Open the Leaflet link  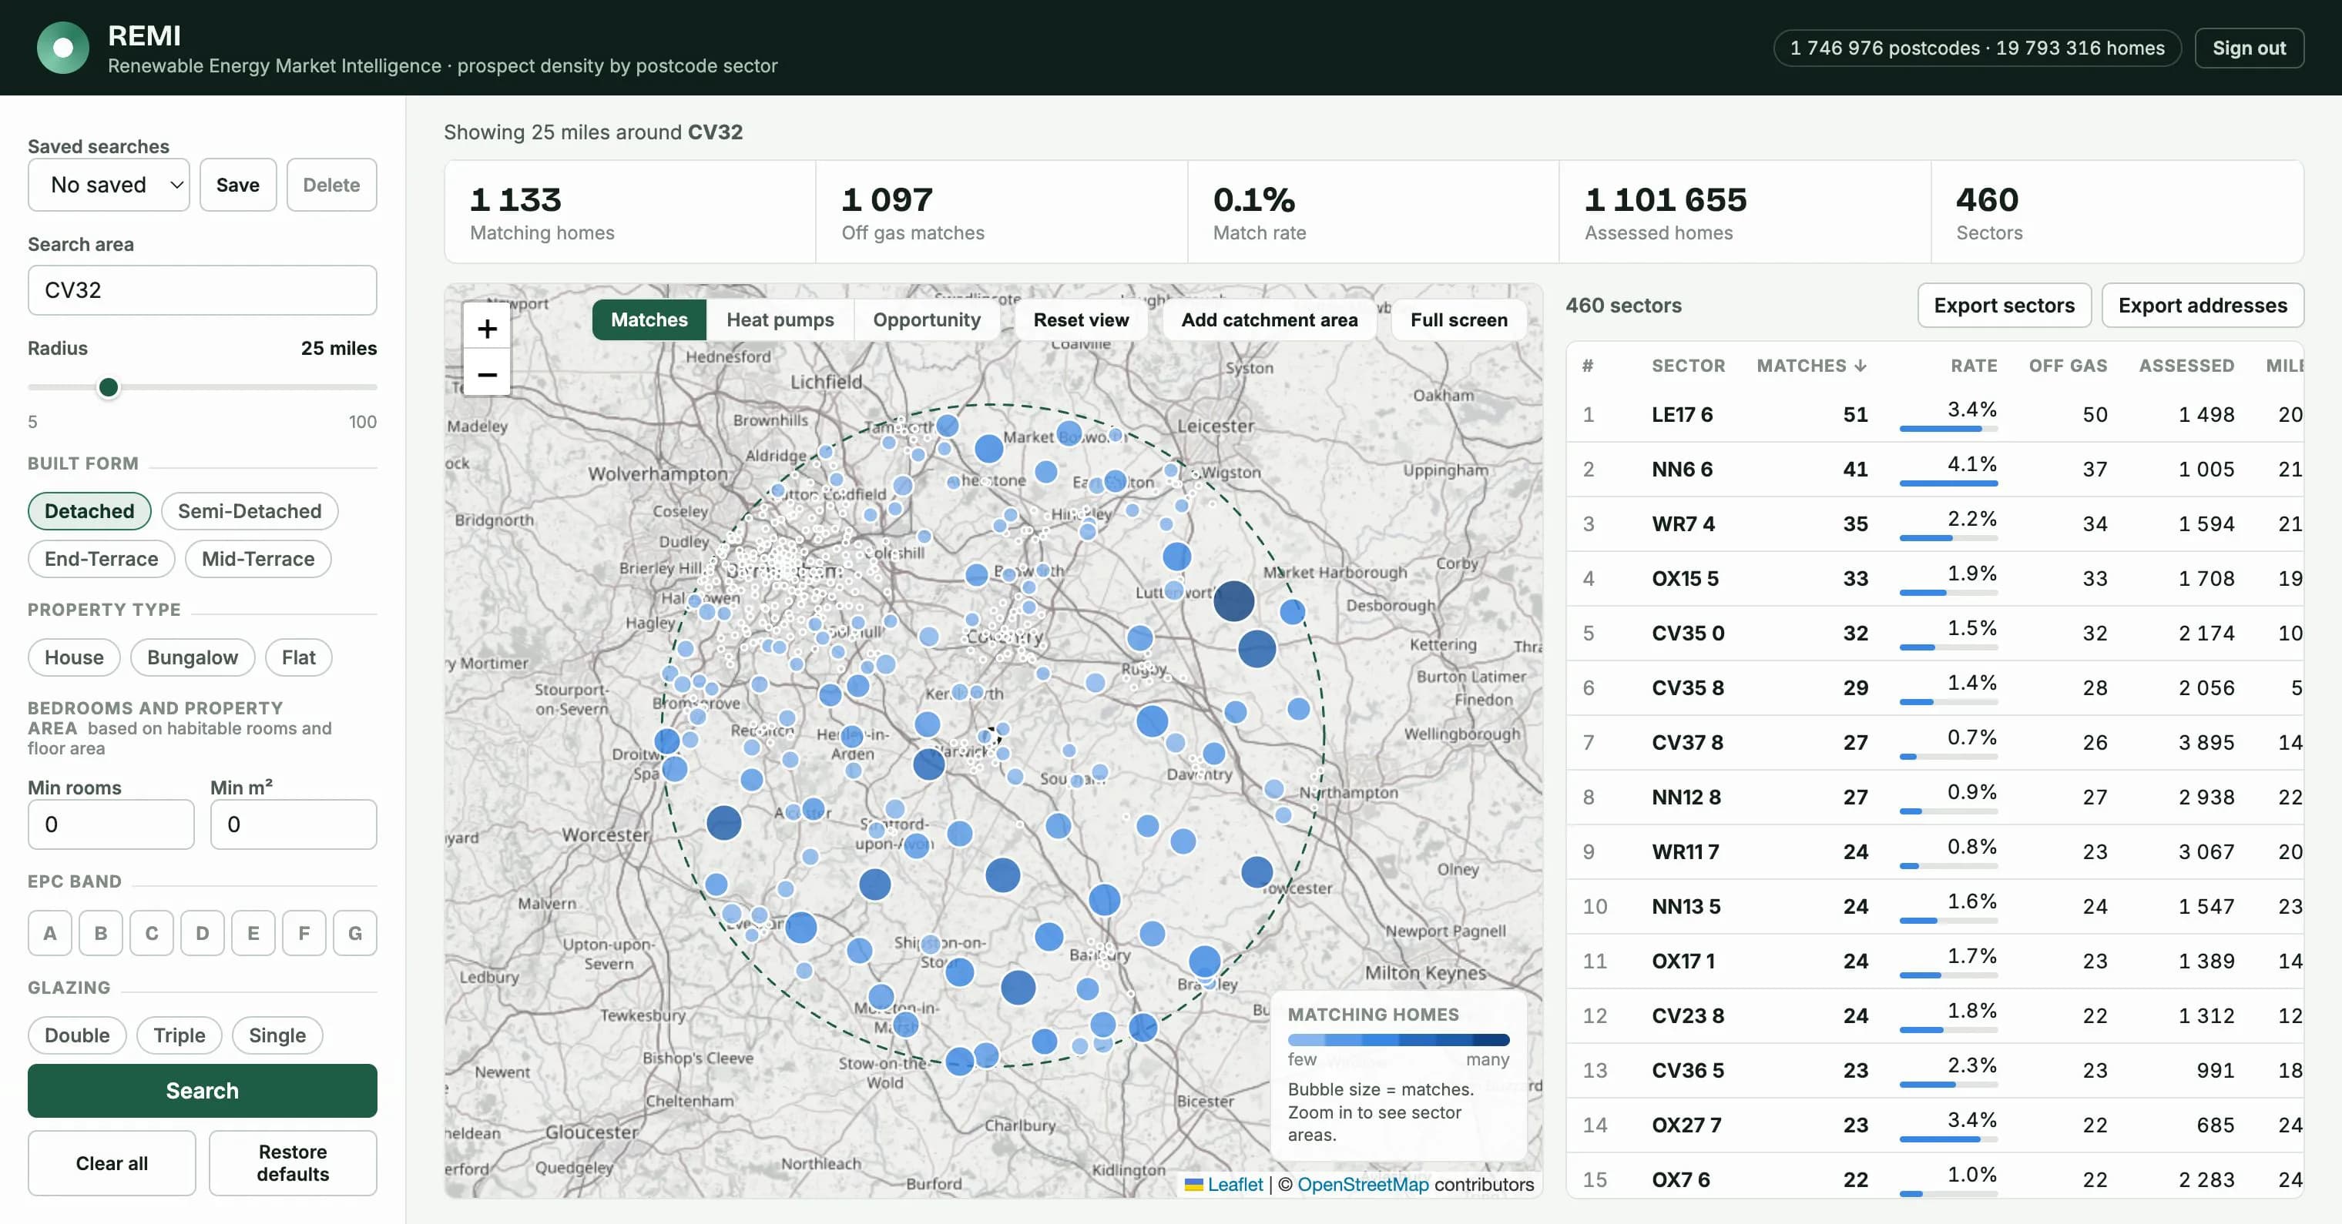(1235, 1184)
